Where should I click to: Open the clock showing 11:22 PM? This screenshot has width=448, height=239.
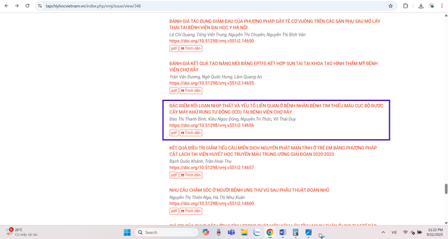(x=435, y=232)
